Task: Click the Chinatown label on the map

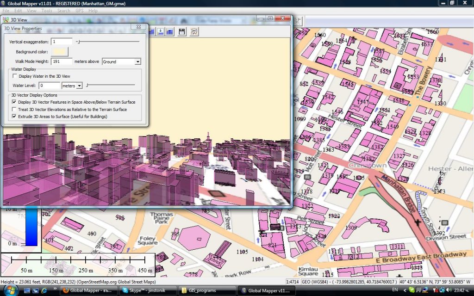Action: (x=368, y=166)
